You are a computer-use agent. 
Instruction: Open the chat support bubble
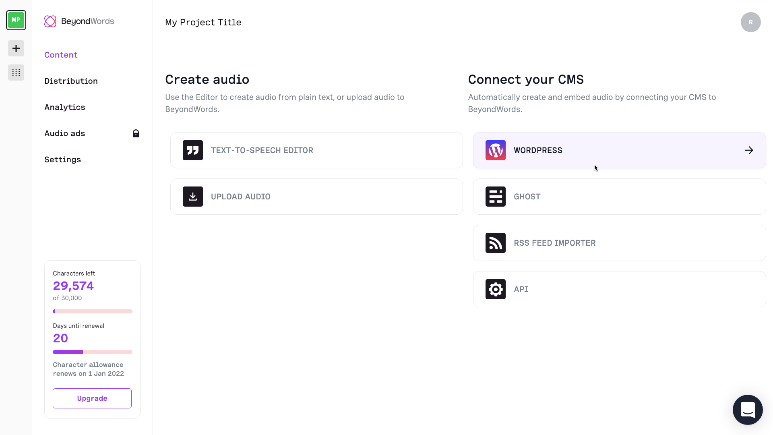pos(748,410)
